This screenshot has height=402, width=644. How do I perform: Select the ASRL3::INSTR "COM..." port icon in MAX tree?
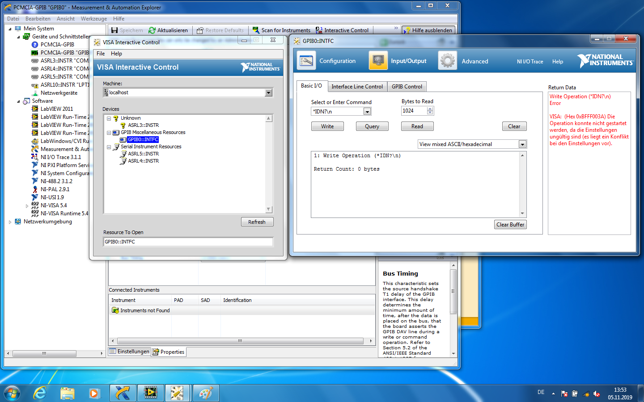pyautogui.click(x=35, y=61)
